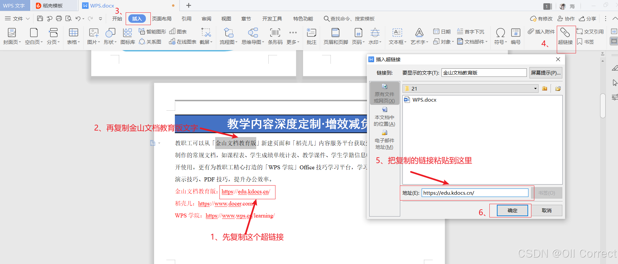The height and width of the screenshot is (264, 618).
Task: Click 插入附件 insert attachment
Action: tap(541, 32)
